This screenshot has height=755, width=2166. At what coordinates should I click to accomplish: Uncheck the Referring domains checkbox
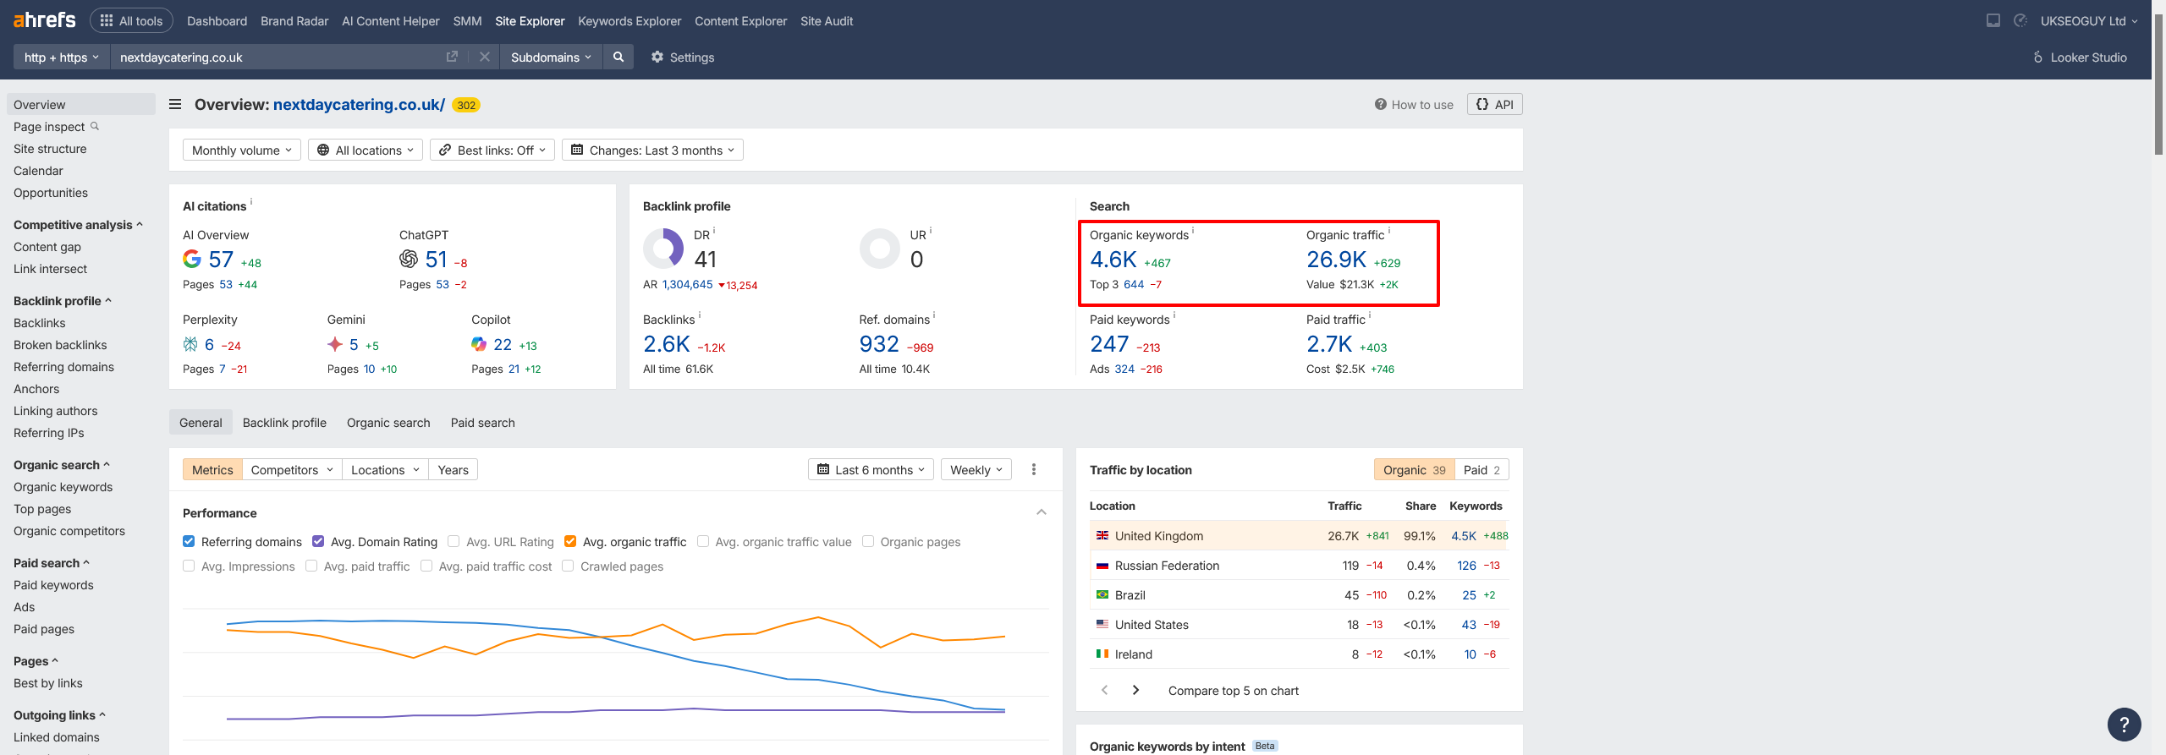point(189,541)
